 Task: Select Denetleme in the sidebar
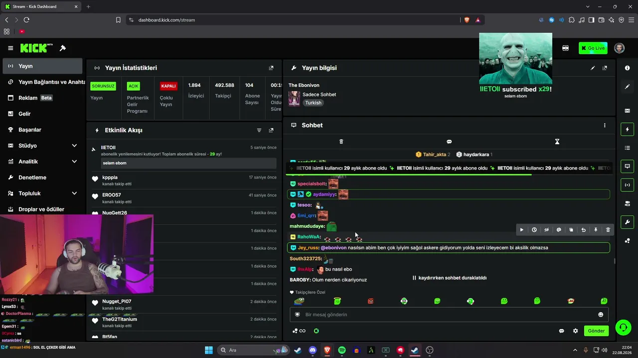pyautogui.click(x=42, y=178)
